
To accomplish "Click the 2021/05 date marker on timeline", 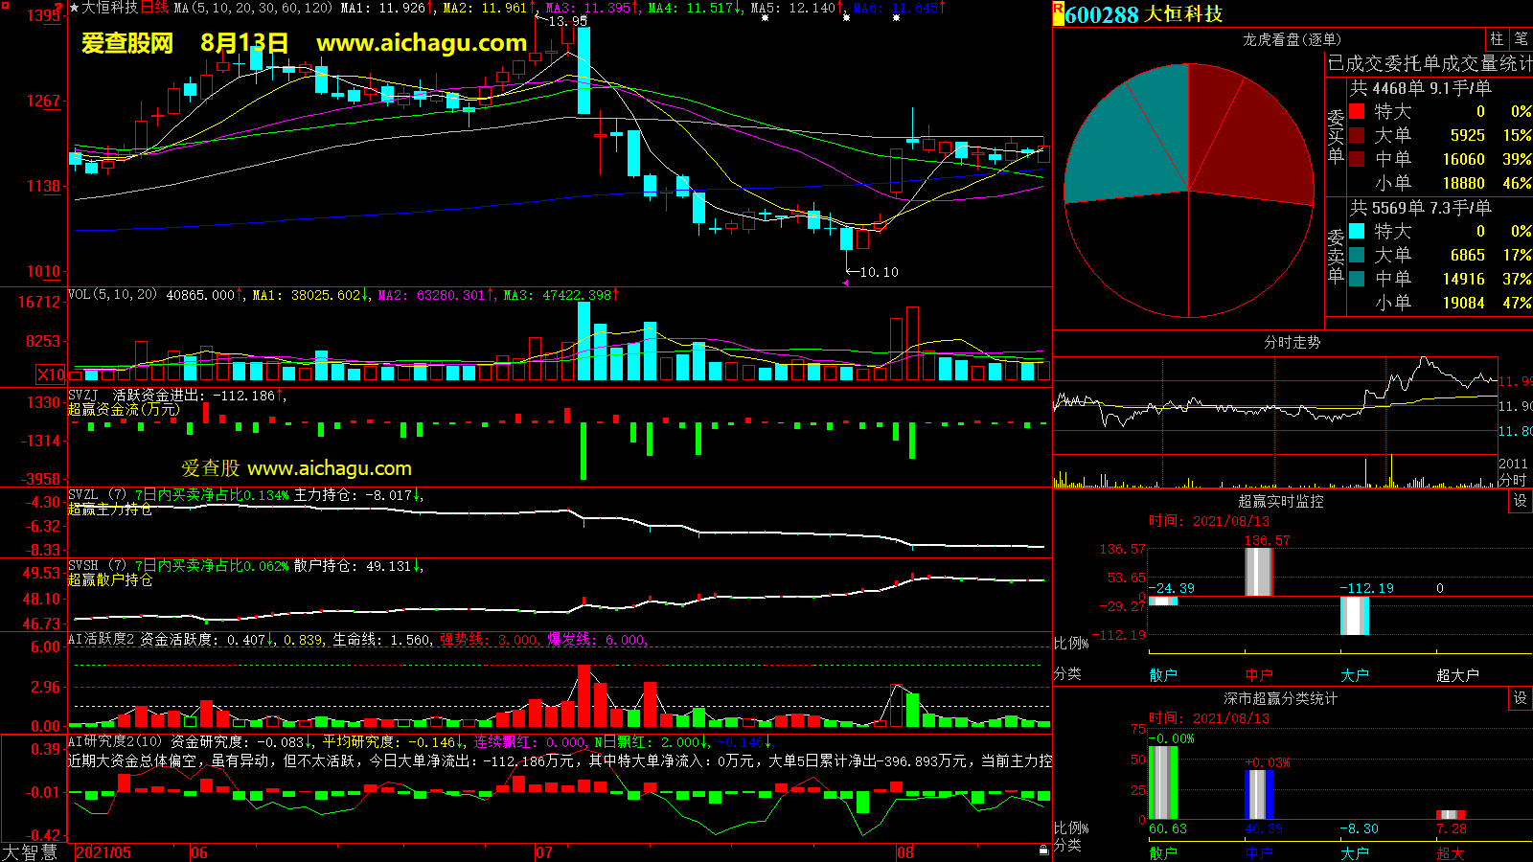I will [x=103, y=852].
